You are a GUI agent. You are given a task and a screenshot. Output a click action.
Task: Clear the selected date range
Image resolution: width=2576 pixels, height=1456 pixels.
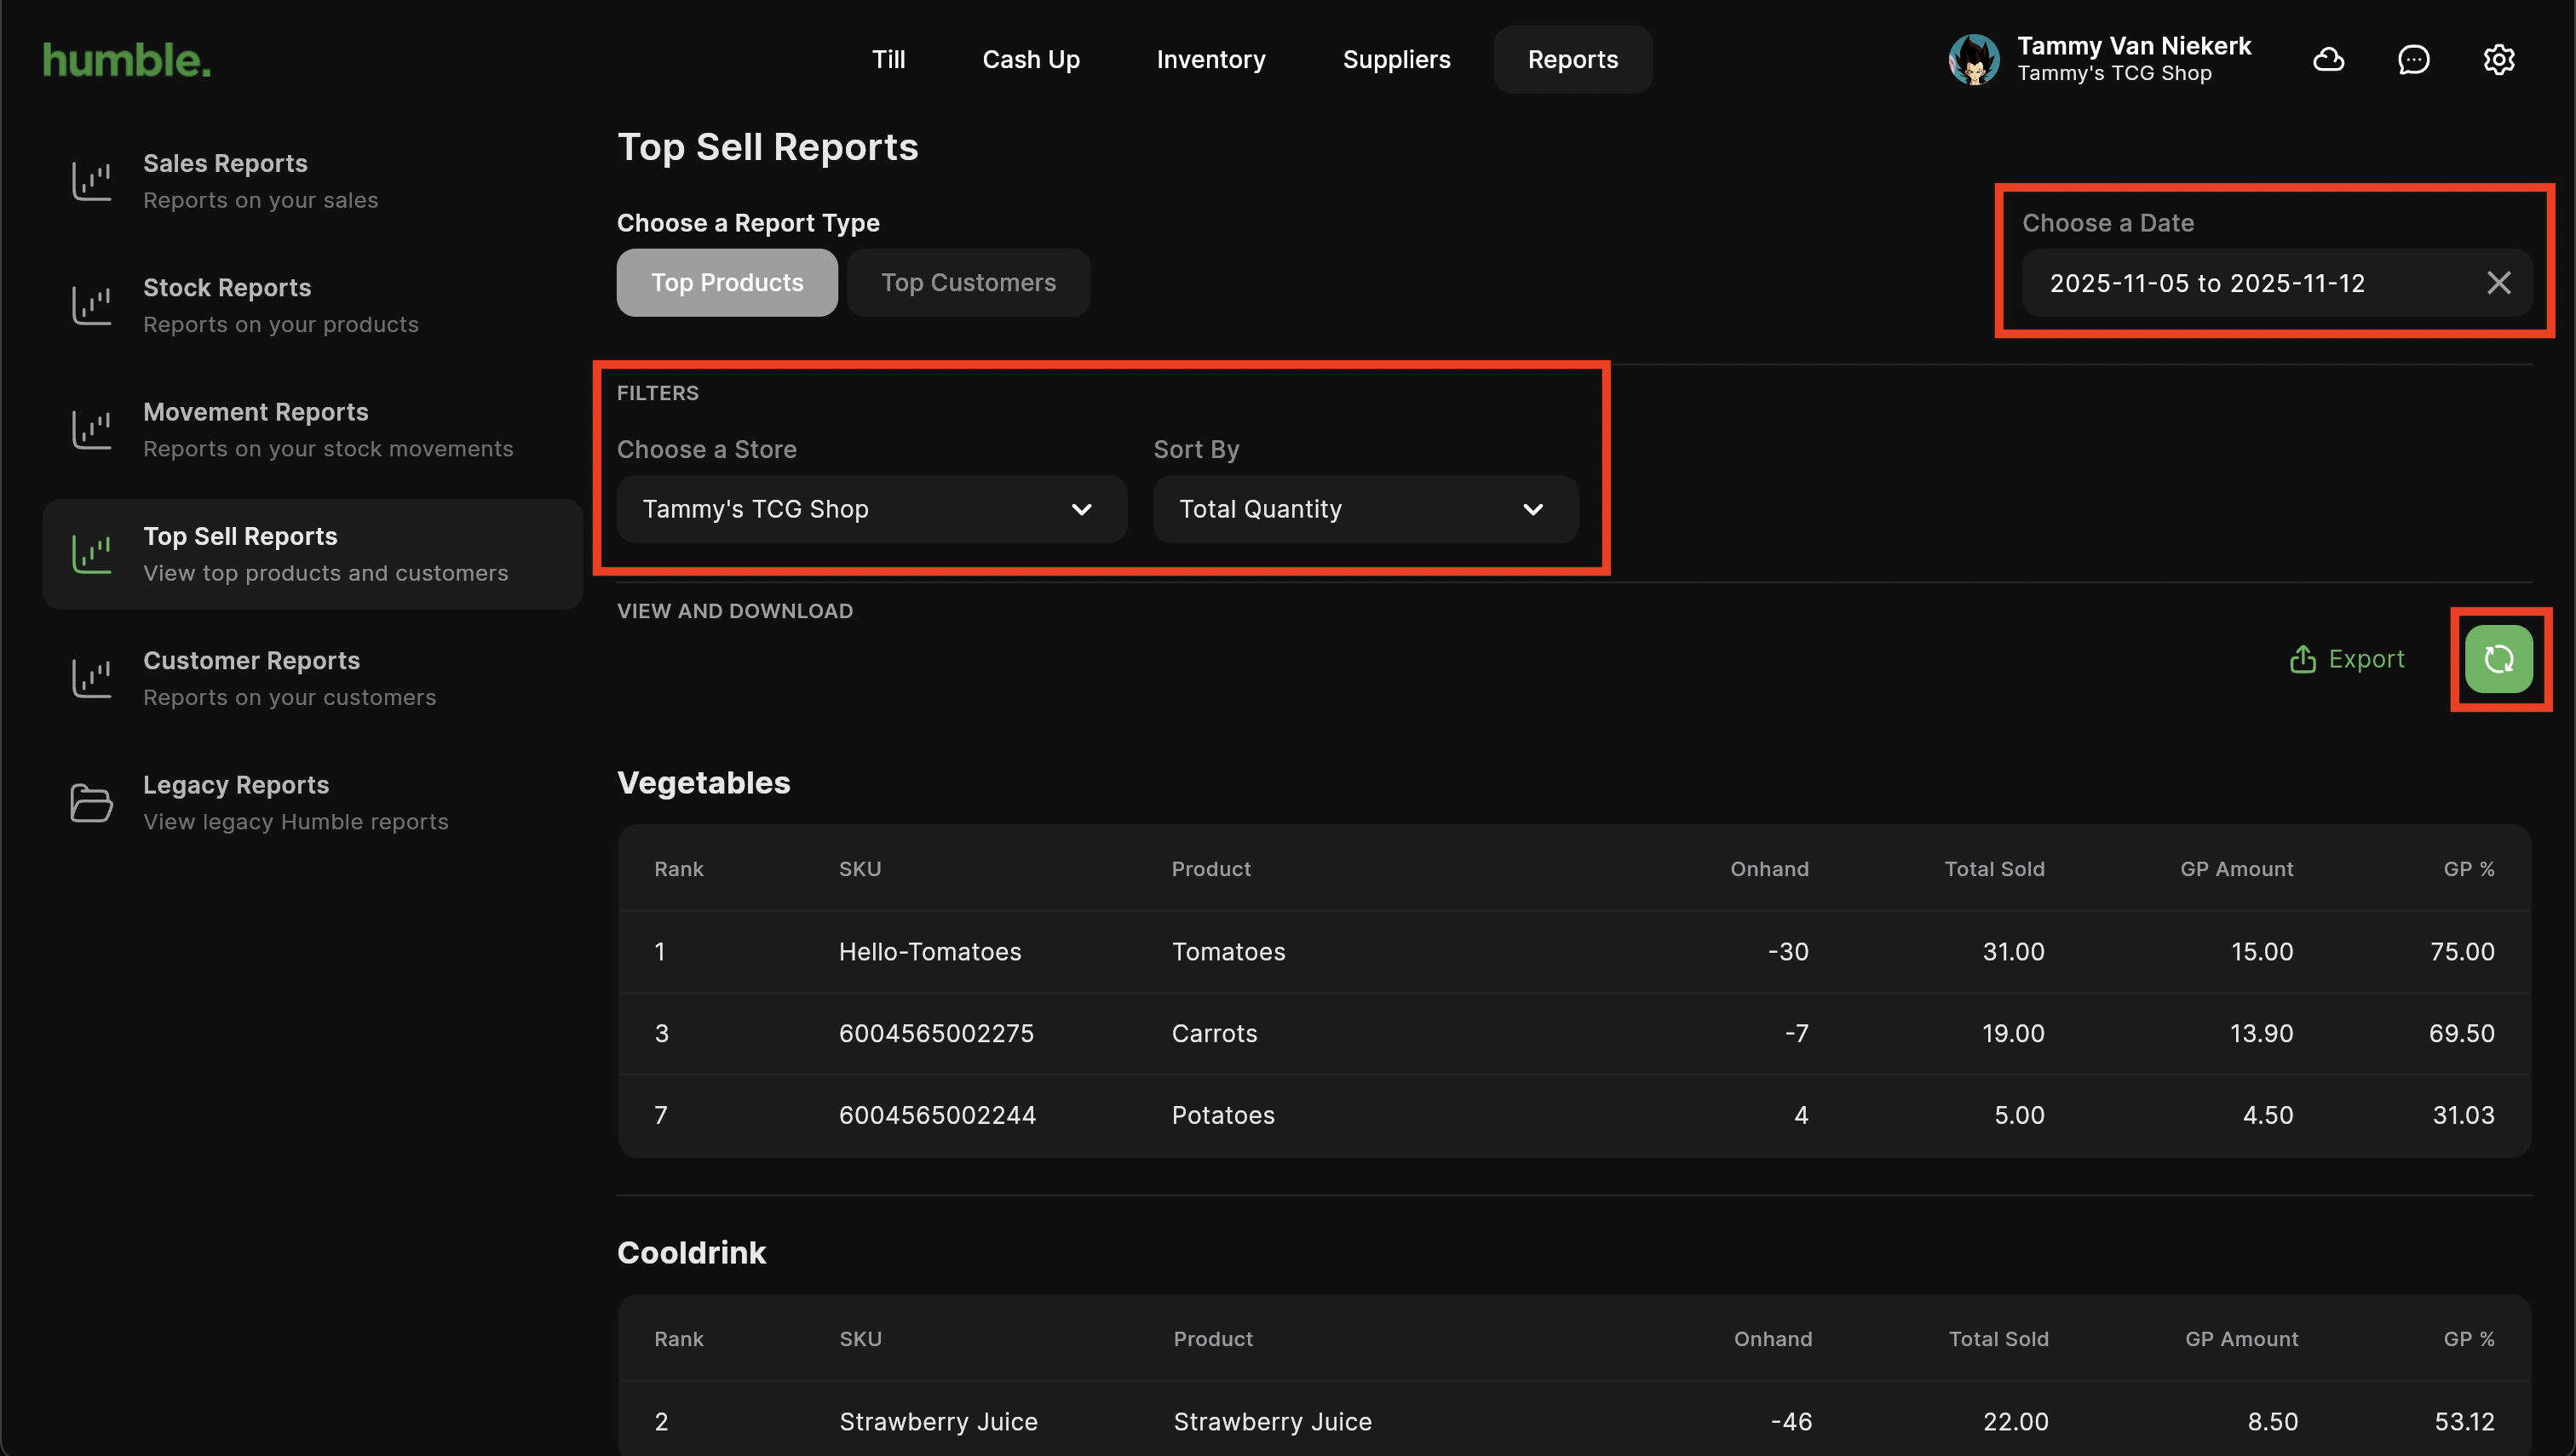point(2498,283)
